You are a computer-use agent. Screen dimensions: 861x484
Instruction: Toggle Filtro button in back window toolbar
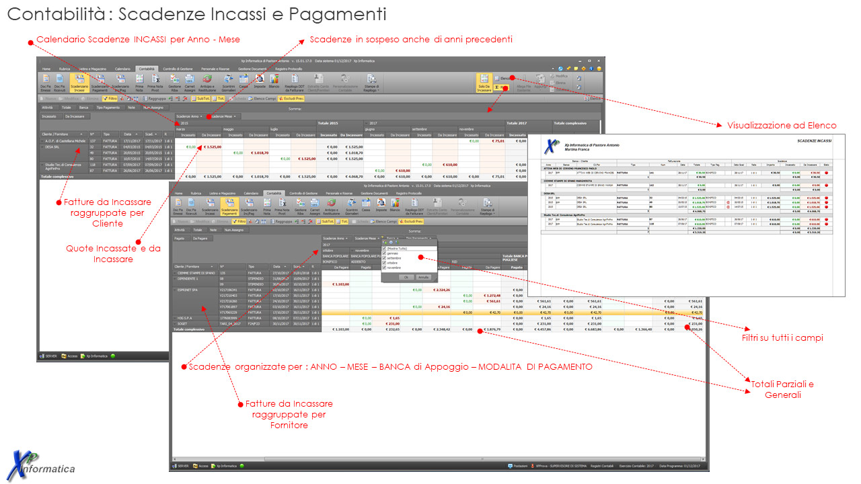point(110,99)
